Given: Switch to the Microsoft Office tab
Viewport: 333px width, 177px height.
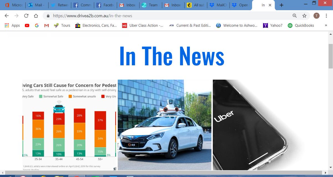Looking at the screenshot, I should [x=13, y=5].
